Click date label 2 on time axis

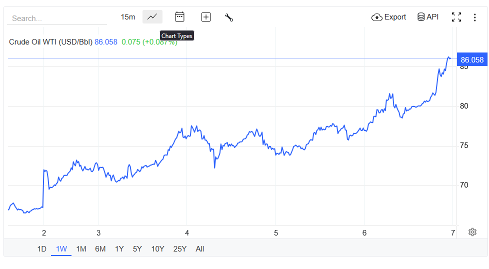[44, 233]
